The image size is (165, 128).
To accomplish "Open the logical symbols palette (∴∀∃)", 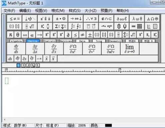I will (91, 19).
